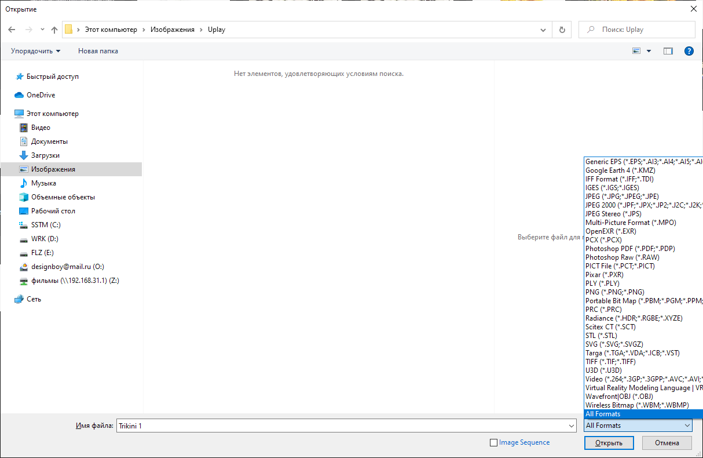Enable the Image Sequence checkbox

(x=493, y=442)
